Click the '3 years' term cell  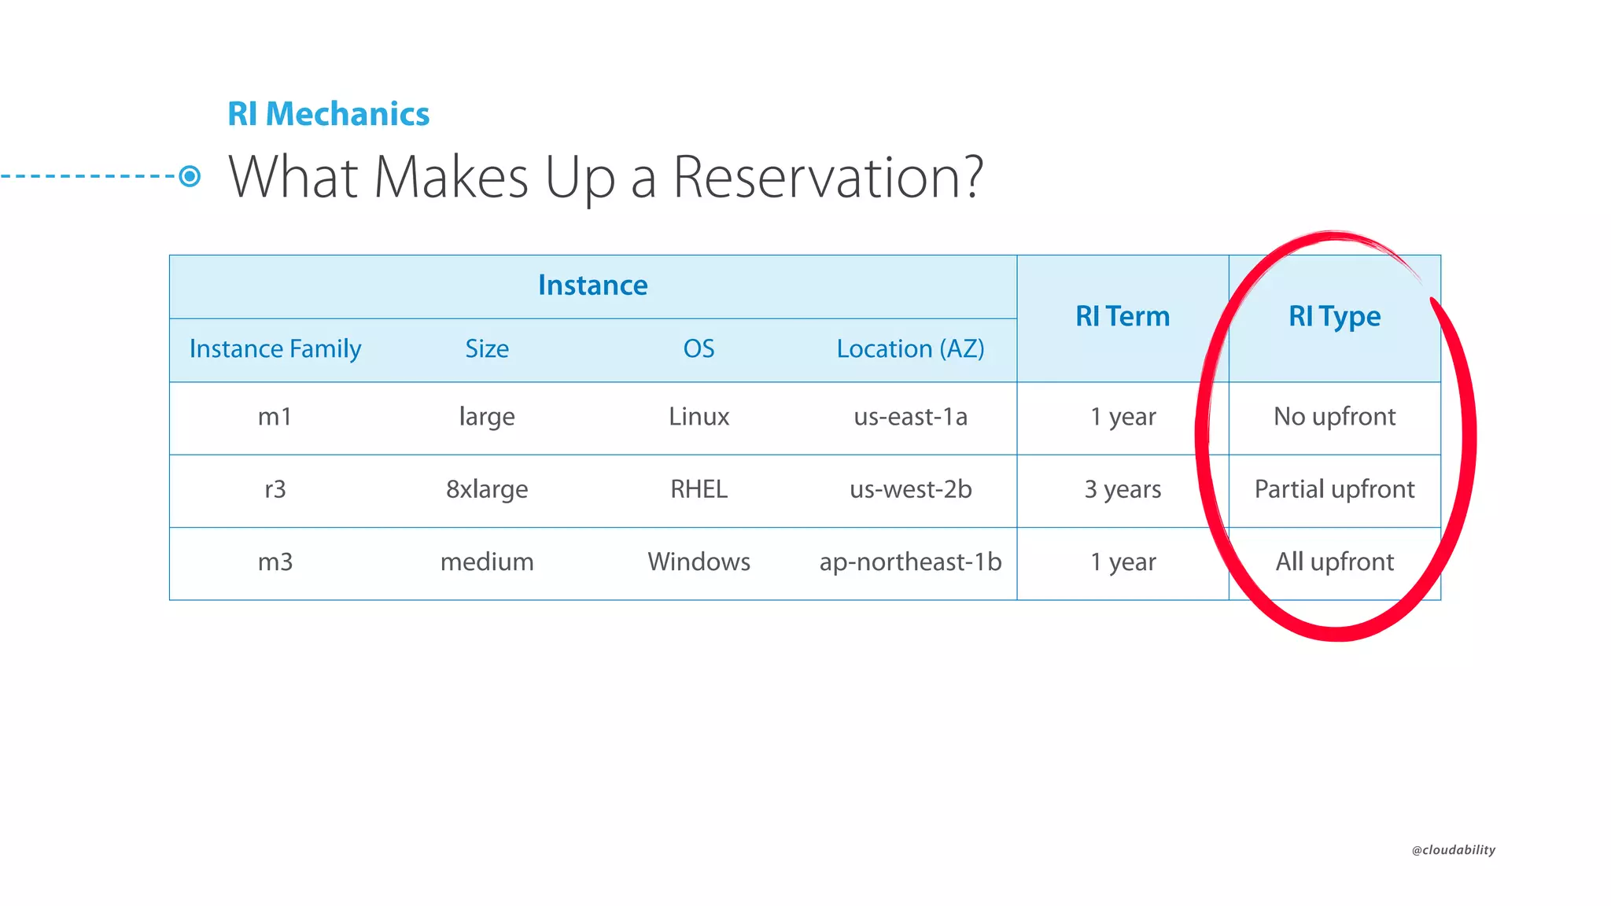[1123, 489]
